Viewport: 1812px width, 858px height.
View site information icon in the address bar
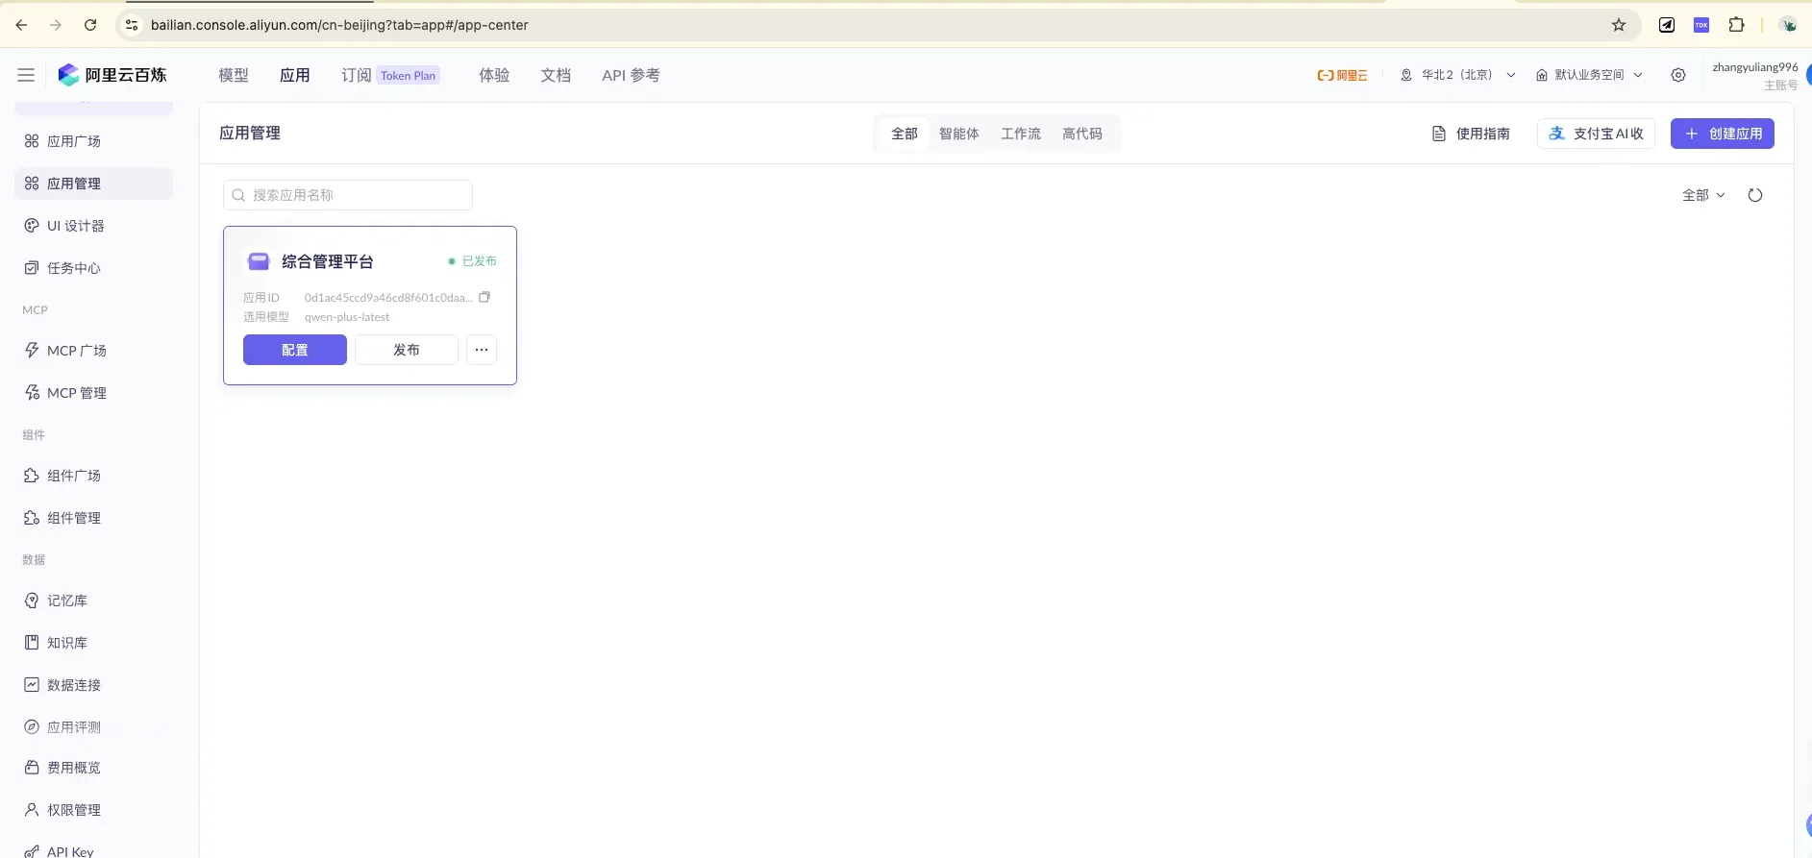tap(133, 25)
